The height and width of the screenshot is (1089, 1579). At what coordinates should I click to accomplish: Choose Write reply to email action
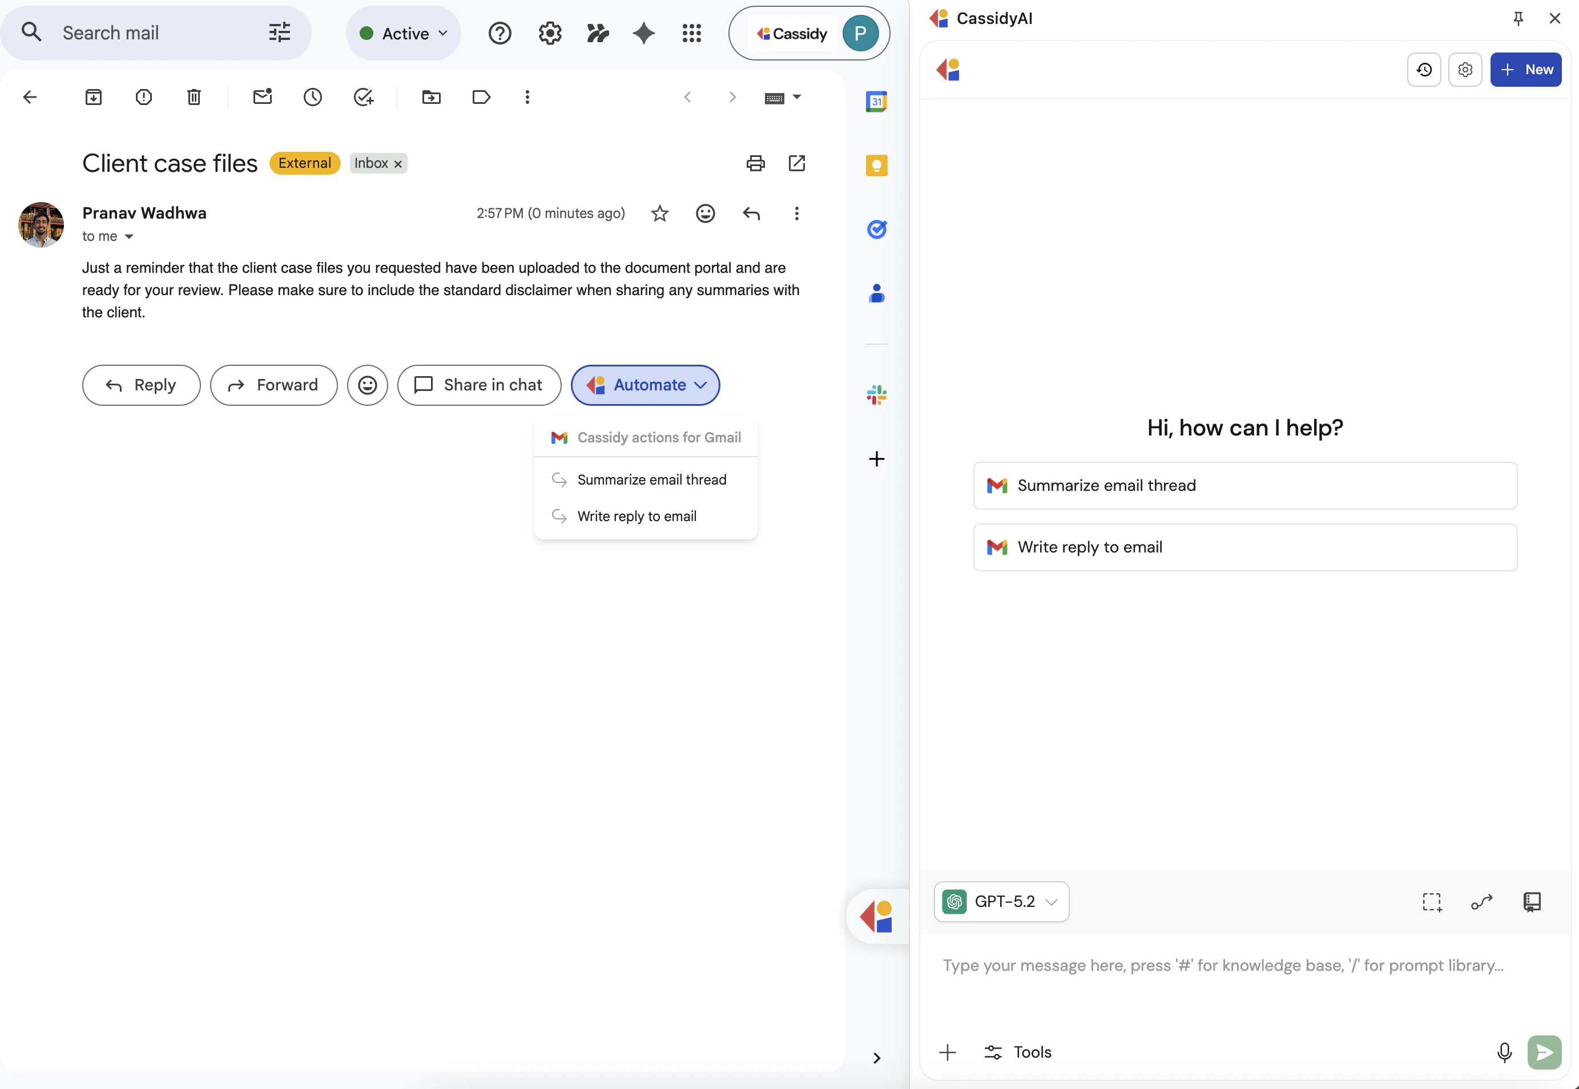pos(637,517)
